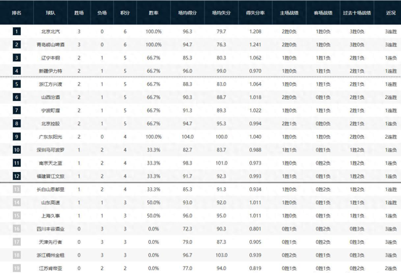
Task: Click the 近况 column header
Action: (x=391, y=13)
